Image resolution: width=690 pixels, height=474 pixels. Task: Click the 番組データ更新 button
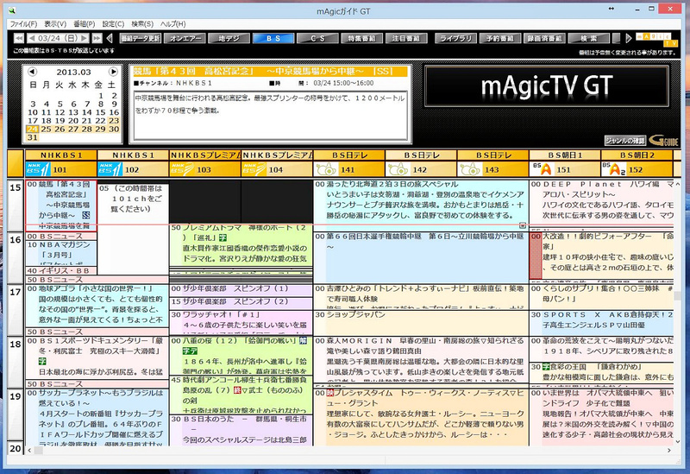[140, 38]
